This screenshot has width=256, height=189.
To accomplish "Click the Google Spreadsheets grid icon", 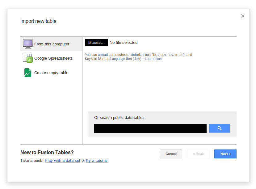I will [x=27, y=58].
